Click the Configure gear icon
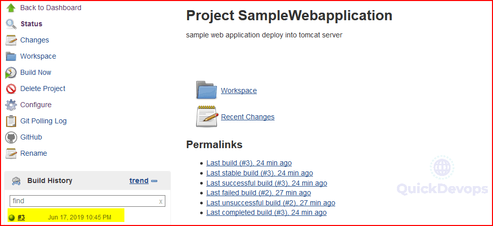493x226 pixels. tap(11, 105)
